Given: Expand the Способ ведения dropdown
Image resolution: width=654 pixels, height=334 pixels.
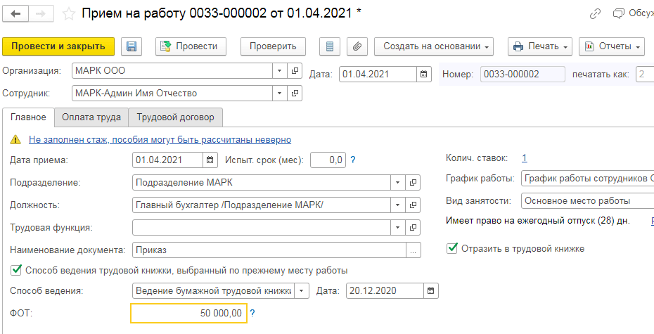Looking at the screenshot, I should pyautogui.click(x=302, y=291).
